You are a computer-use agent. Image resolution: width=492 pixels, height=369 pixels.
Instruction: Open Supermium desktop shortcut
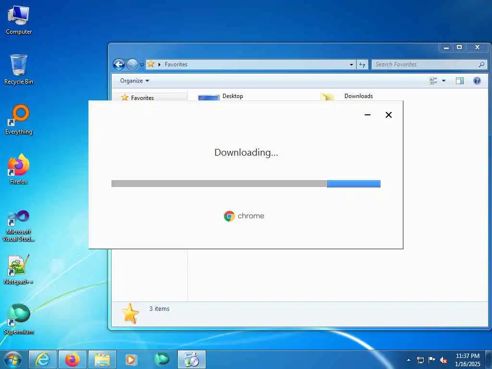click(x=19, y=319)
